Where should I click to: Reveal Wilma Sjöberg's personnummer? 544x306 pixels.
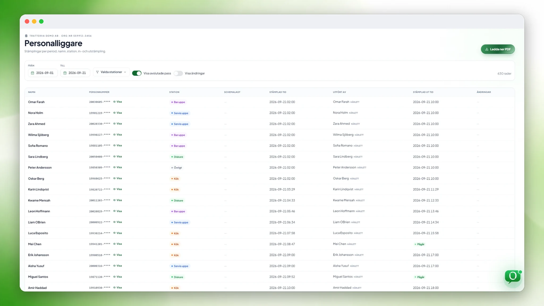point(117,135)
